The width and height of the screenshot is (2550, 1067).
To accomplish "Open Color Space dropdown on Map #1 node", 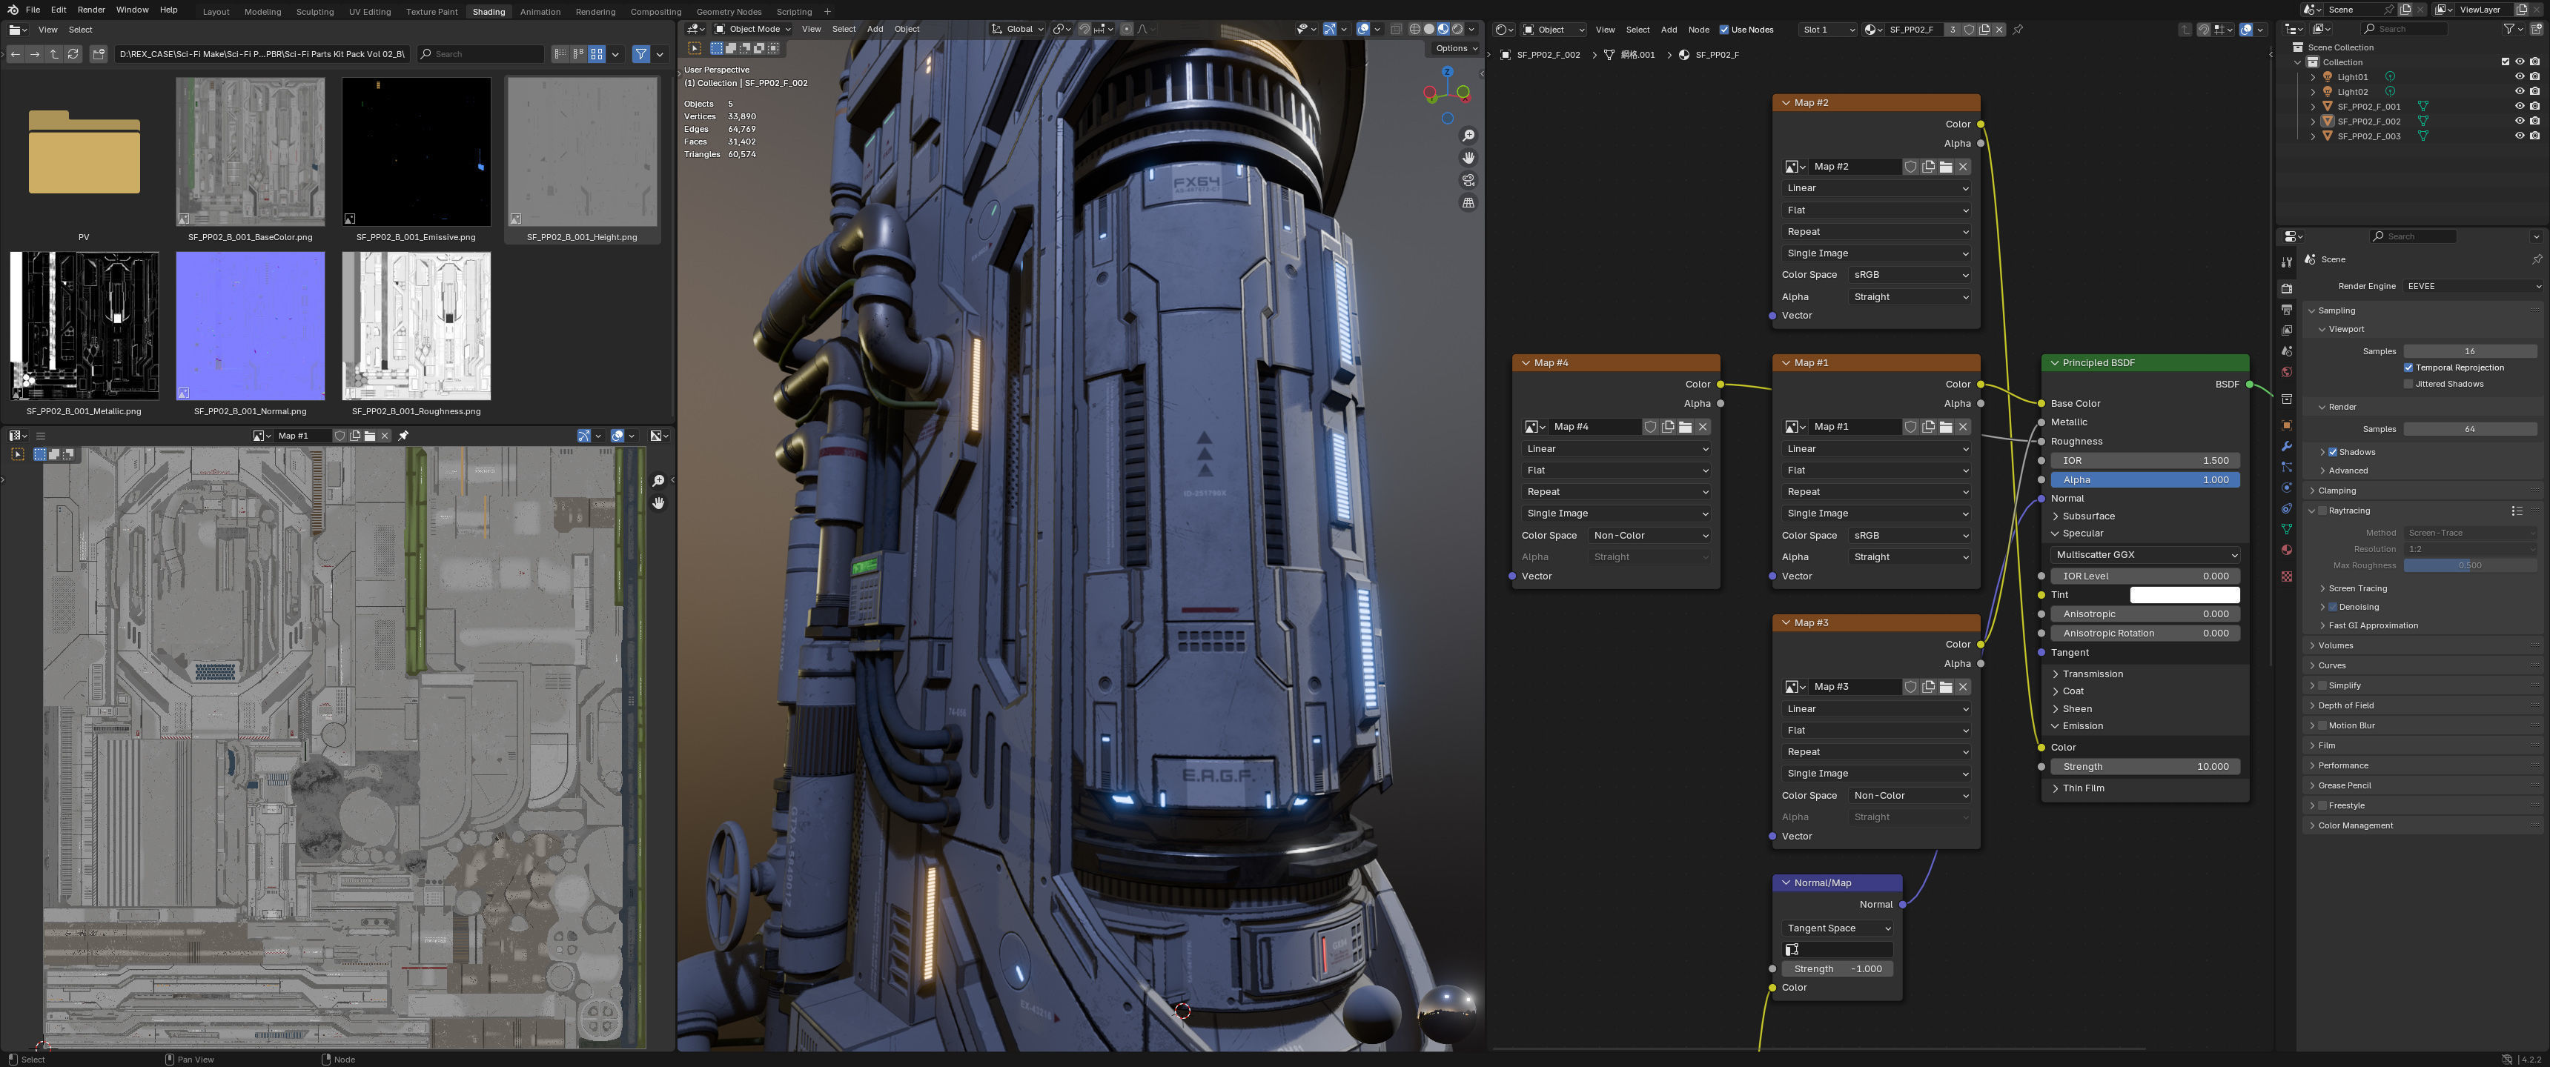I will pos(1910,536).
